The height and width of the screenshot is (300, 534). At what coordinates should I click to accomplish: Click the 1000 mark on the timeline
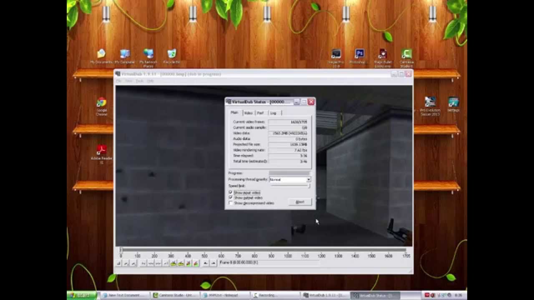click(288, 256)
